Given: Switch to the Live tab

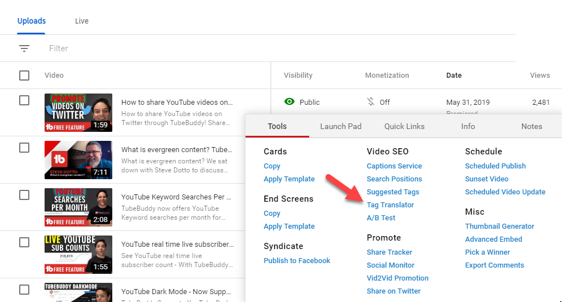Looking at the screenshot, I should coord(82,21).
